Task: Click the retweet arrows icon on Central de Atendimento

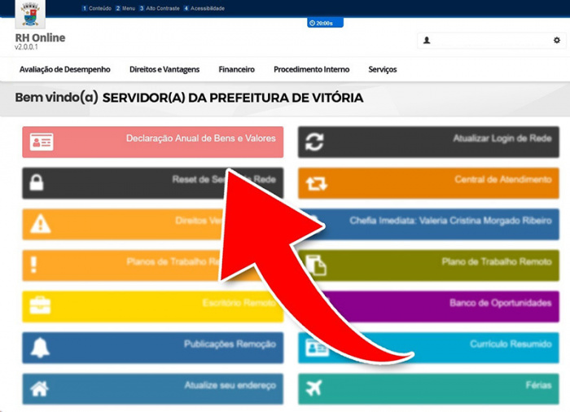Action: pyautogui.click(x=316, y=183)
